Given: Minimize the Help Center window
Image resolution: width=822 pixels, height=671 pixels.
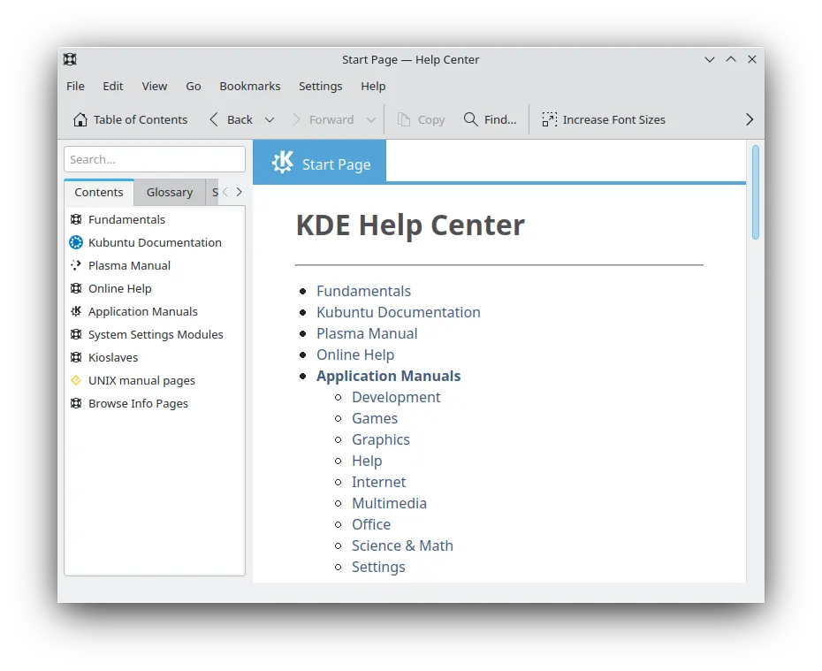Looking at the screenshot, I should [x=710, y=59].
